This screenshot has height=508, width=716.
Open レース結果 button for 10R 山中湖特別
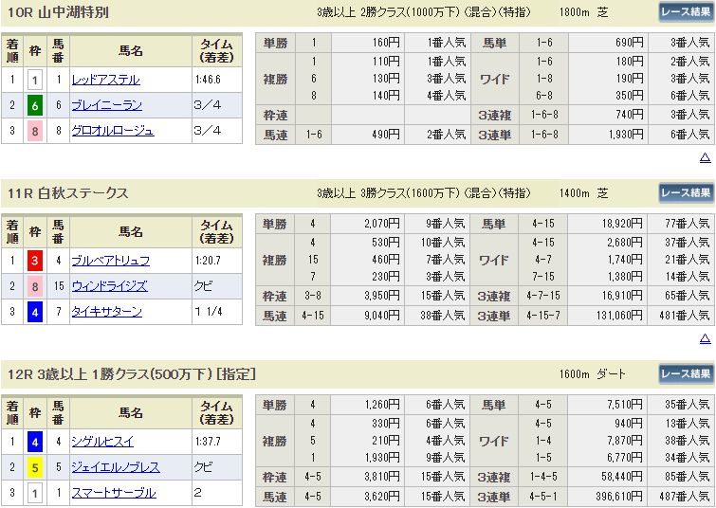click(687, 12)
